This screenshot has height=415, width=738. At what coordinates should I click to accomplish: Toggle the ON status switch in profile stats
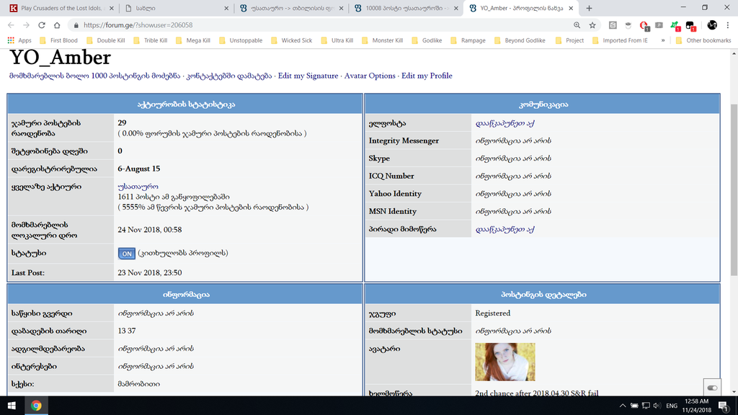126,254
